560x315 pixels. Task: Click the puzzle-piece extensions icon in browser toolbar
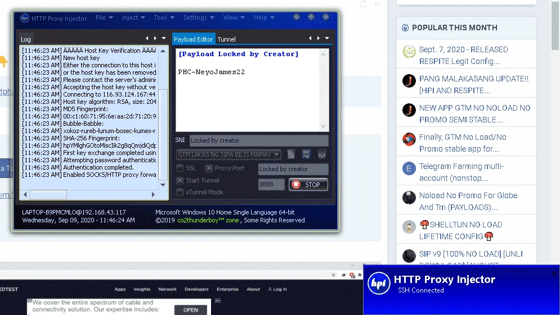pyautogui.click(x=360, y=275)
